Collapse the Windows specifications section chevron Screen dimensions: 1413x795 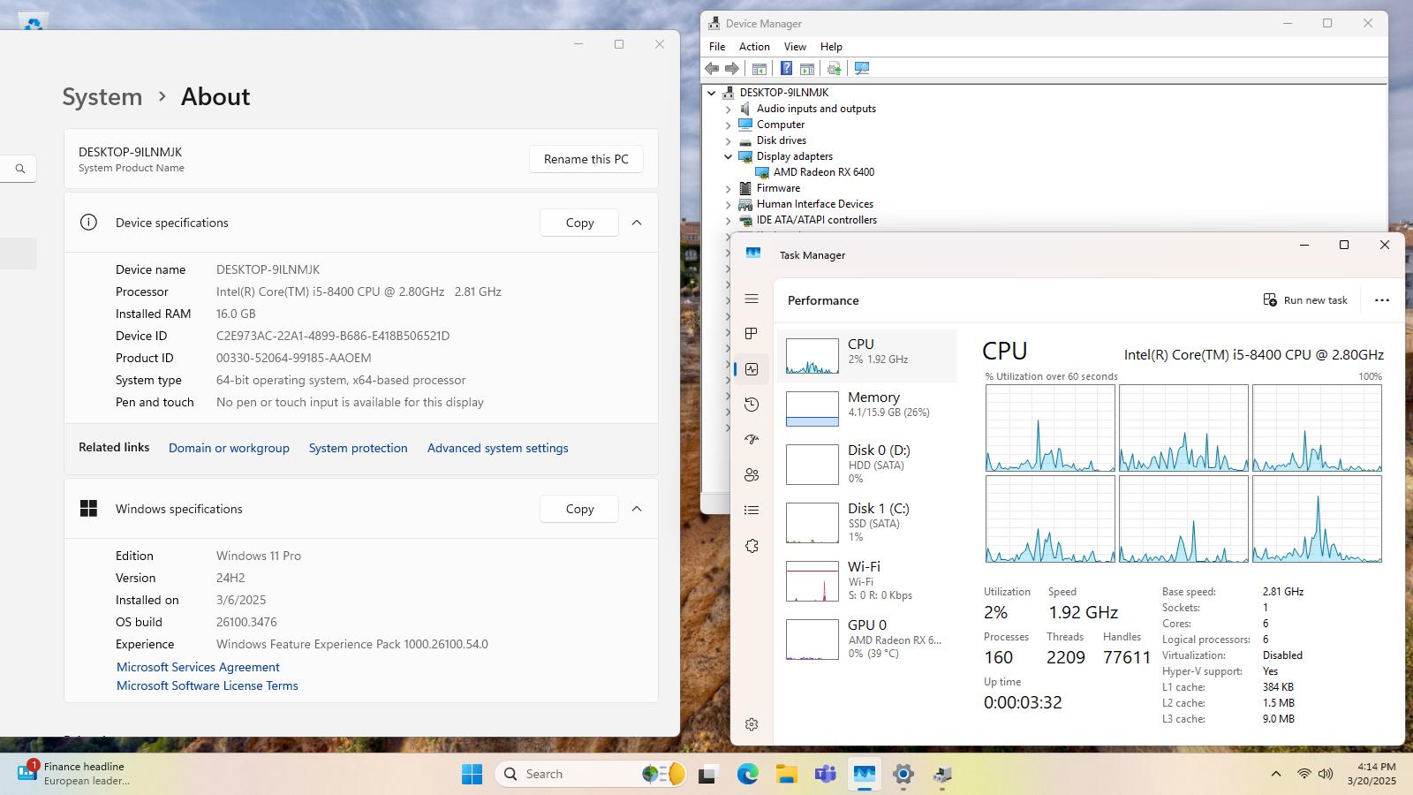pyautogui.click(x=637, y=509)
